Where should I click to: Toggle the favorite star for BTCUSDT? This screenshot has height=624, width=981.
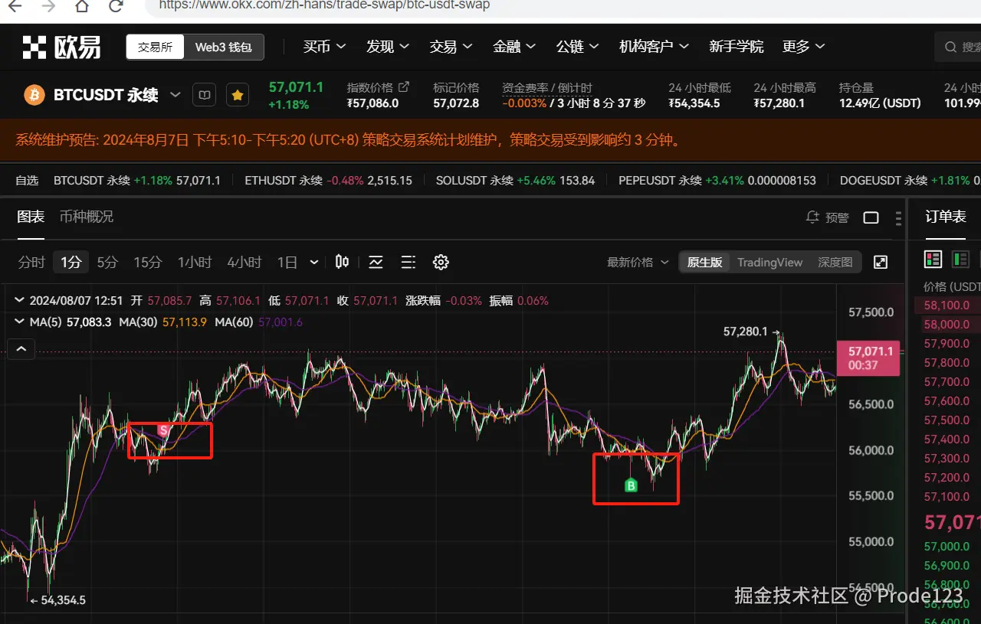pos(238,95)
